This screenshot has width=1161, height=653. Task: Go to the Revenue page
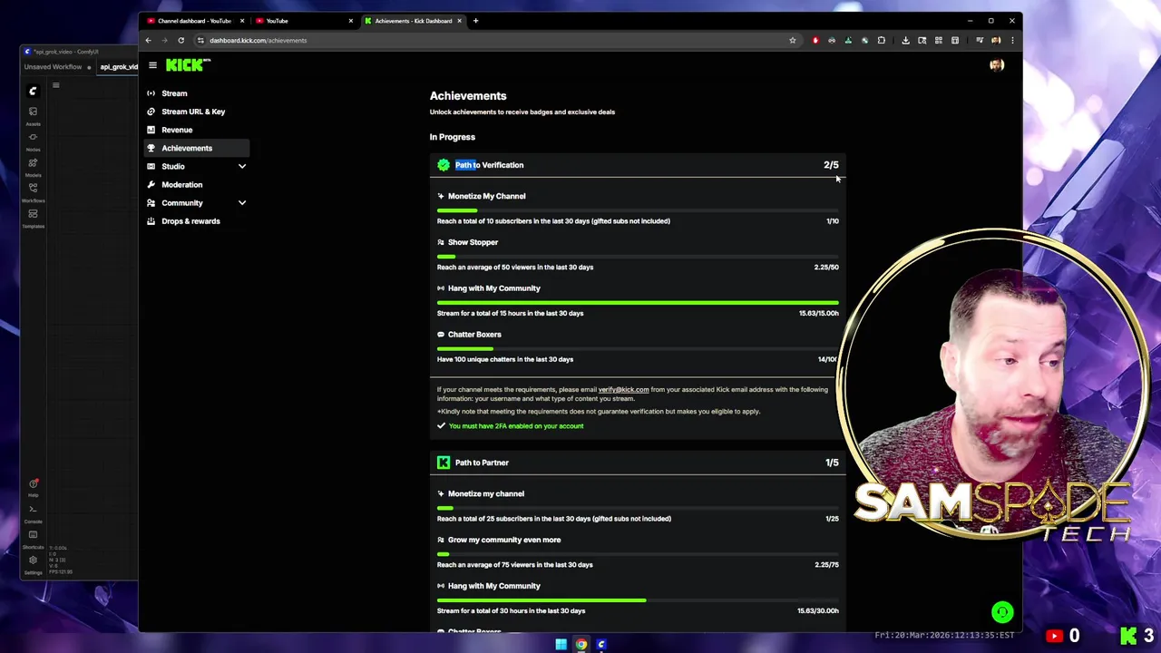pos(196,130)
